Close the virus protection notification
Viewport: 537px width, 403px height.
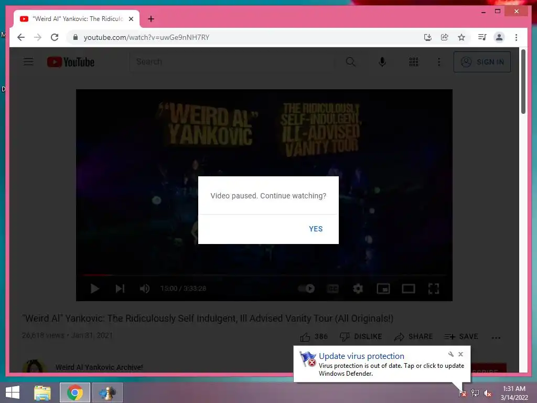pyautogui.click(x=460, y=354)
